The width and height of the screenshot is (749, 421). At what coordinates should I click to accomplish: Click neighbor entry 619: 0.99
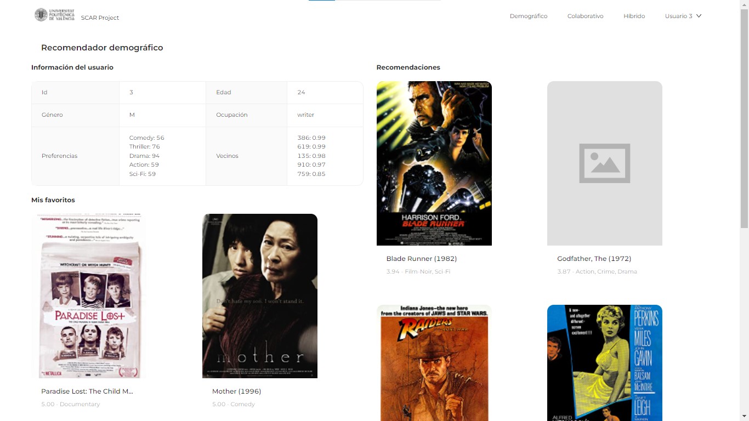pyautogui.click(x=311, y=146)
